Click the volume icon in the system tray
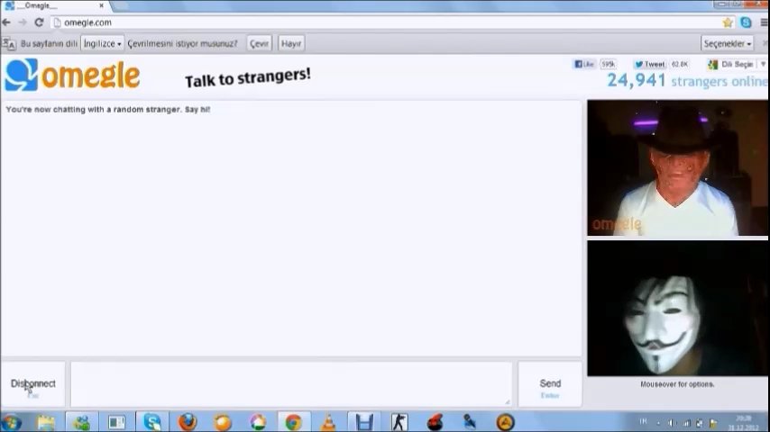This screenshot has width=770, height=432. pos(672,423)
